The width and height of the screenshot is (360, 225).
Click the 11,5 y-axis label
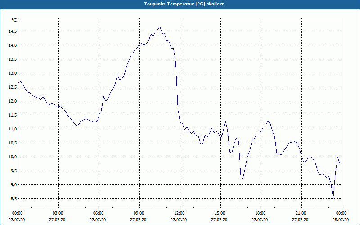tap(13, 115)
